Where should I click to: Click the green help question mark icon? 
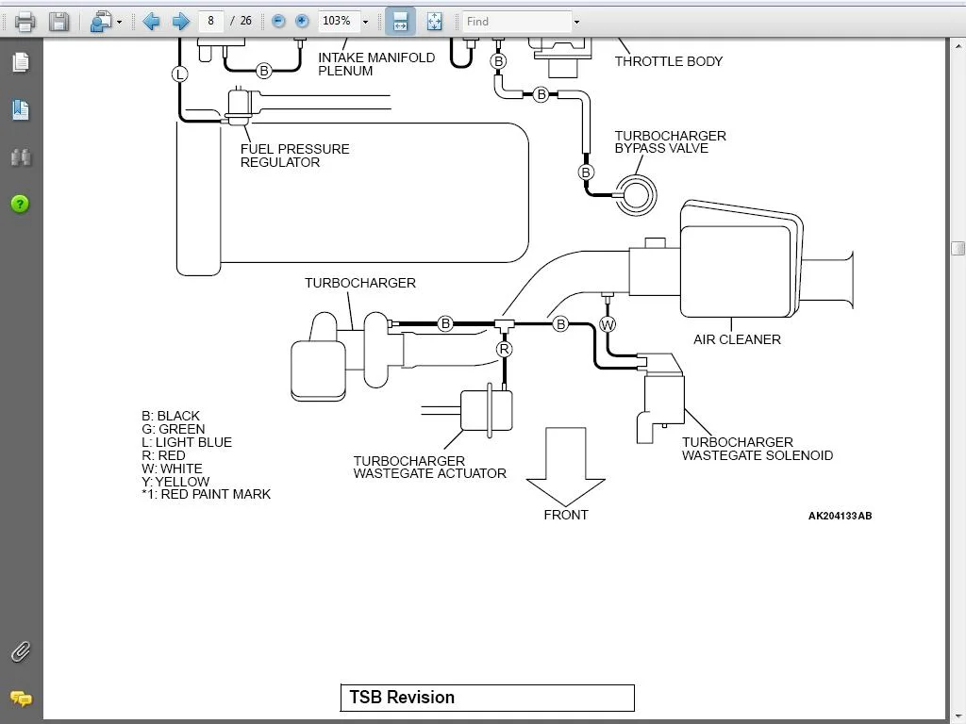pos(20,204)
